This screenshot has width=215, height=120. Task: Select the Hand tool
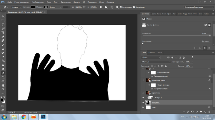(x=3, y=85)
